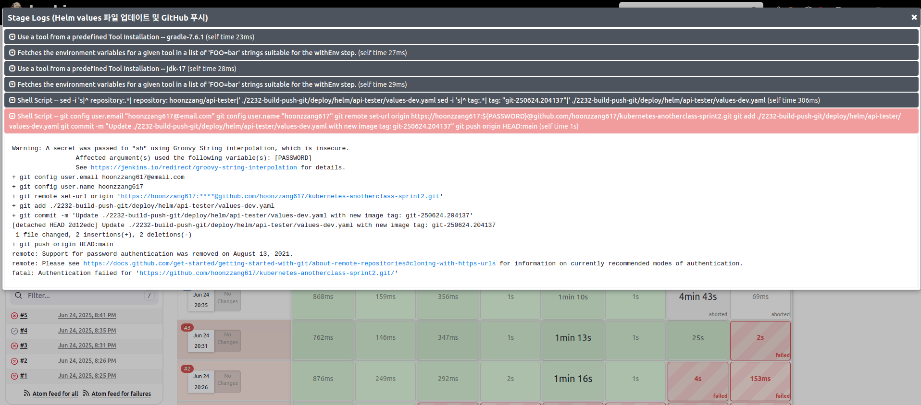Open the Jun 24, 2025, 8:41 PM build

(x=87, y=315)
